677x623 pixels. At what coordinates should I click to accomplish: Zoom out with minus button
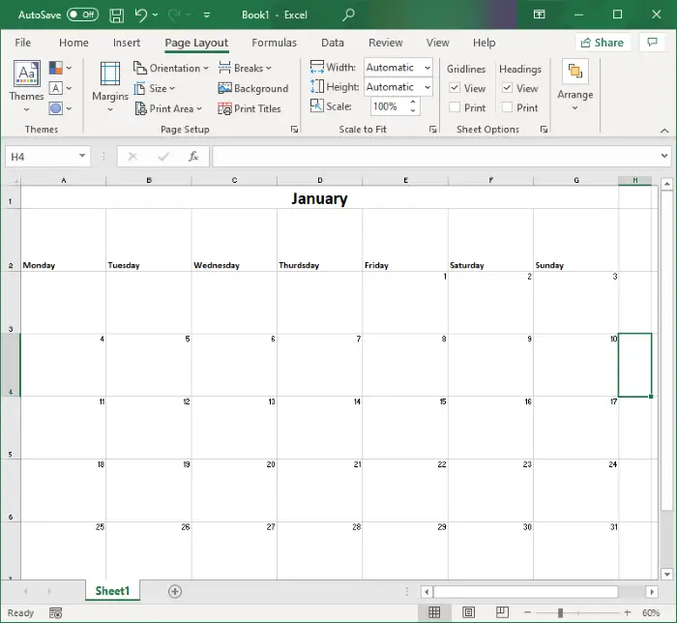pyautogui.click(x=527, y=612)
